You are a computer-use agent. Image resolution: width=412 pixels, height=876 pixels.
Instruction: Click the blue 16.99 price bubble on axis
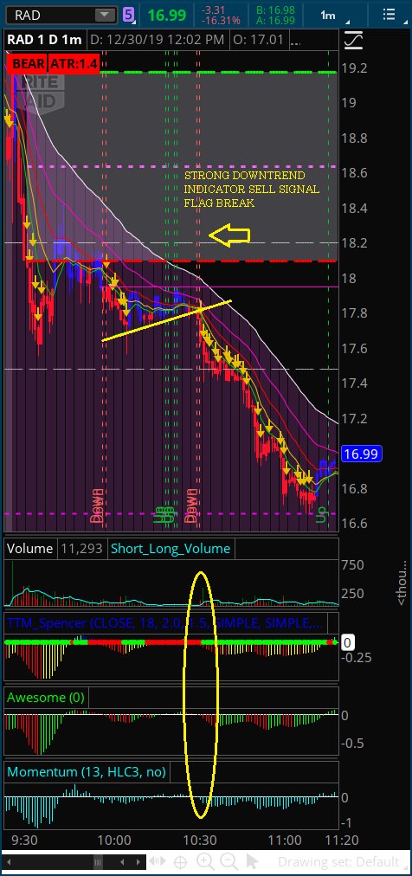tap(362, 453)
